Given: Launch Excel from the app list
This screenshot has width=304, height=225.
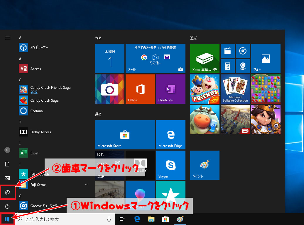Looking at the screenshot, I should (x=53, y=153).
